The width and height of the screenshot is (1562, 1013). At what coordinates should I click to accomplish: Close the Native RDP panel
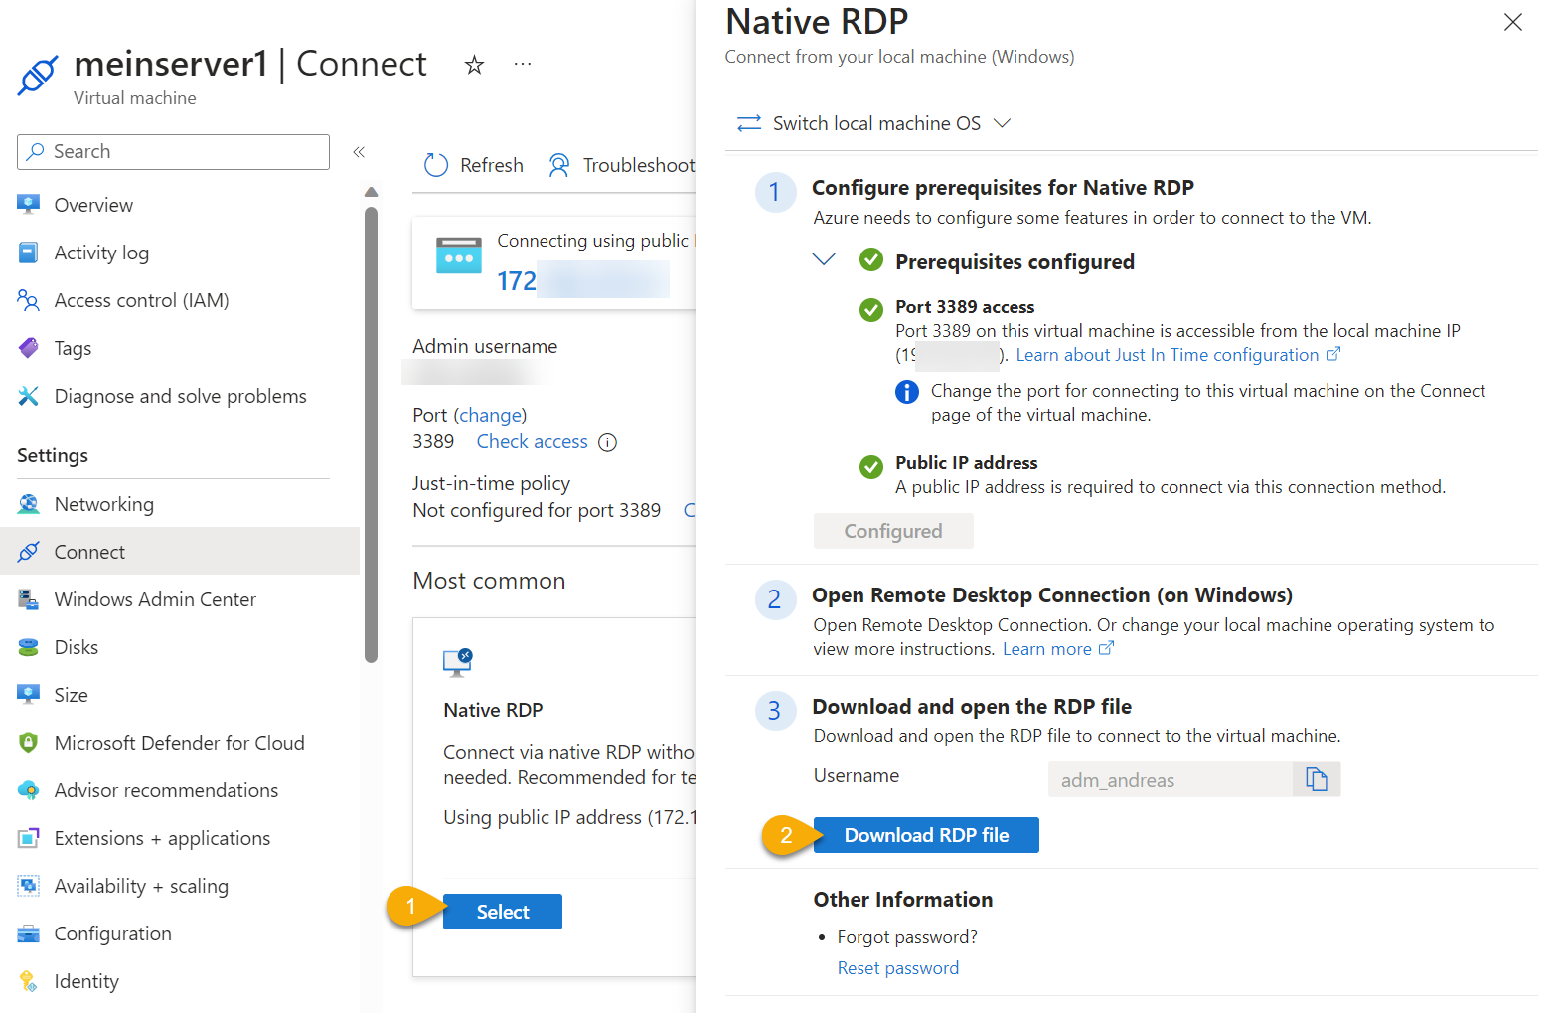pyautogui.click(x=1513, y=22)
